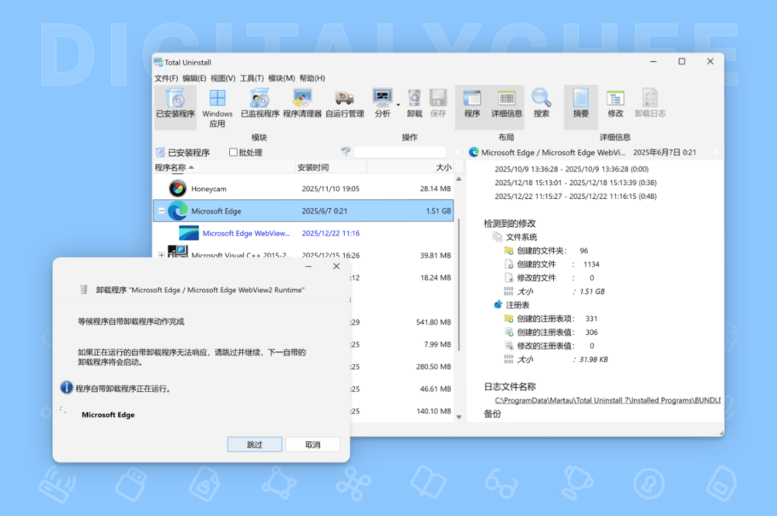The image size is (777, 516).
Task: Click the 140.10 MB size cell
Action: 434,411
